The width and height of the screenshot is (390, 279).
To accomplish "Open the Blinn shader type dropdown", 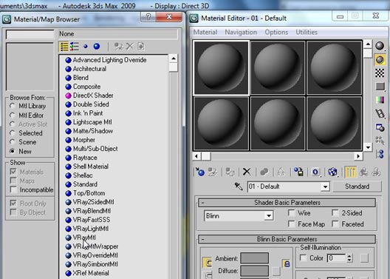I will [x=269, y=216].
